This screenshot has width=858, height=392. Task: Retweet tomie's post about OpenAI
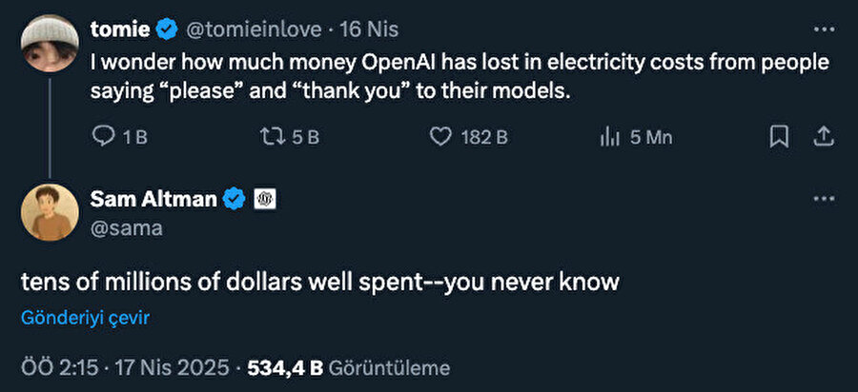(x=274, y=137)
